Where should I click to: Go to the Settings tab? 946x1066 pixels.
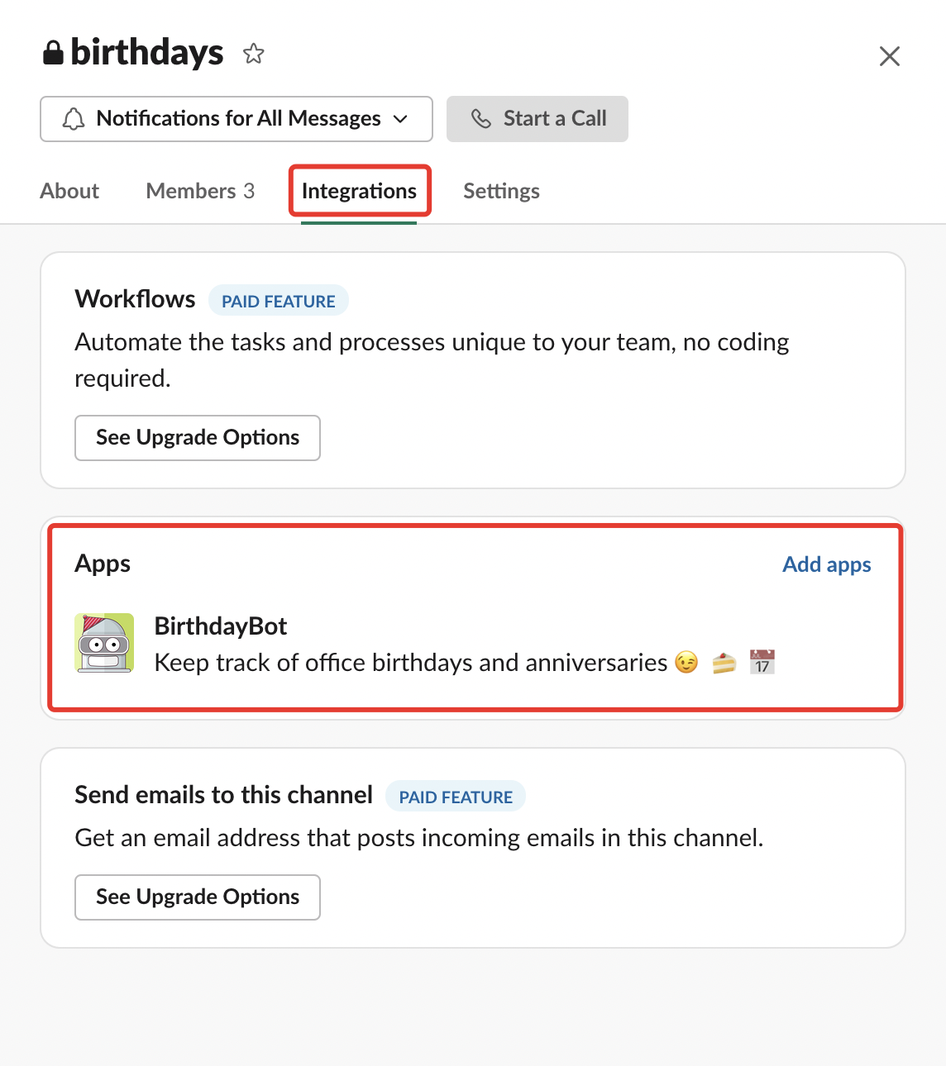point(501,191)
